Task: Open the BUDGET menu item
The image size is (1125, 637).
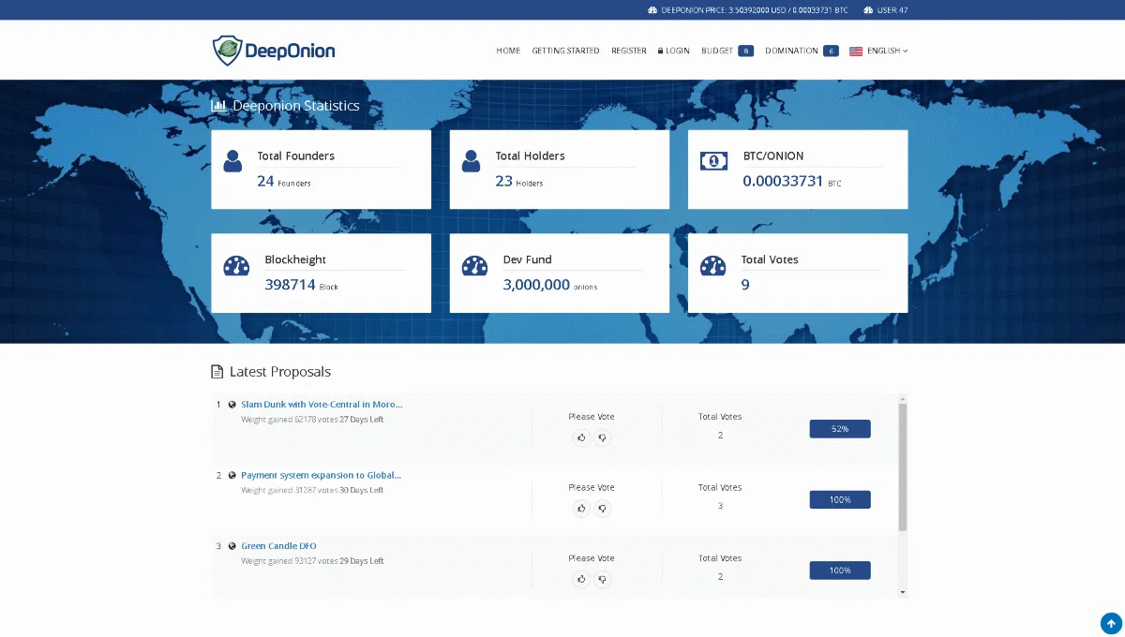Action: tap(717, 51)
